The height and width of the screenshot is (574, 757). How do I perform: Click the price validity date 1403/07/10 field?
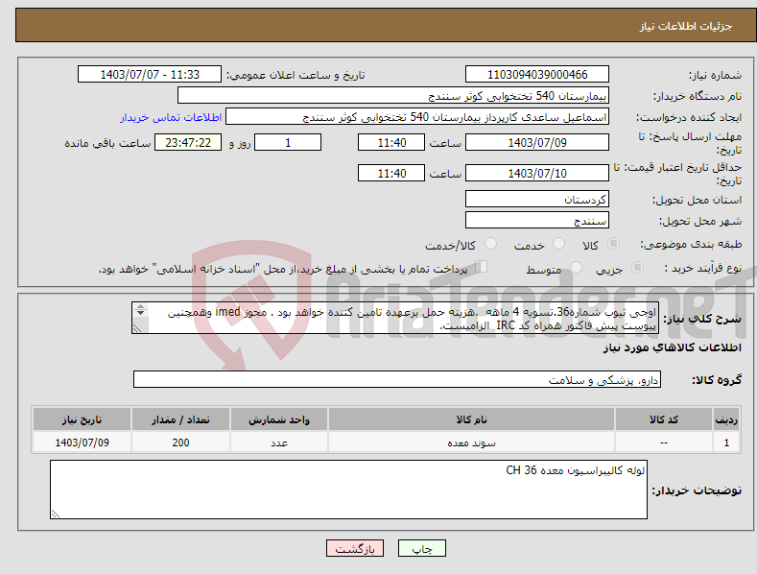(x=537, y=173)
